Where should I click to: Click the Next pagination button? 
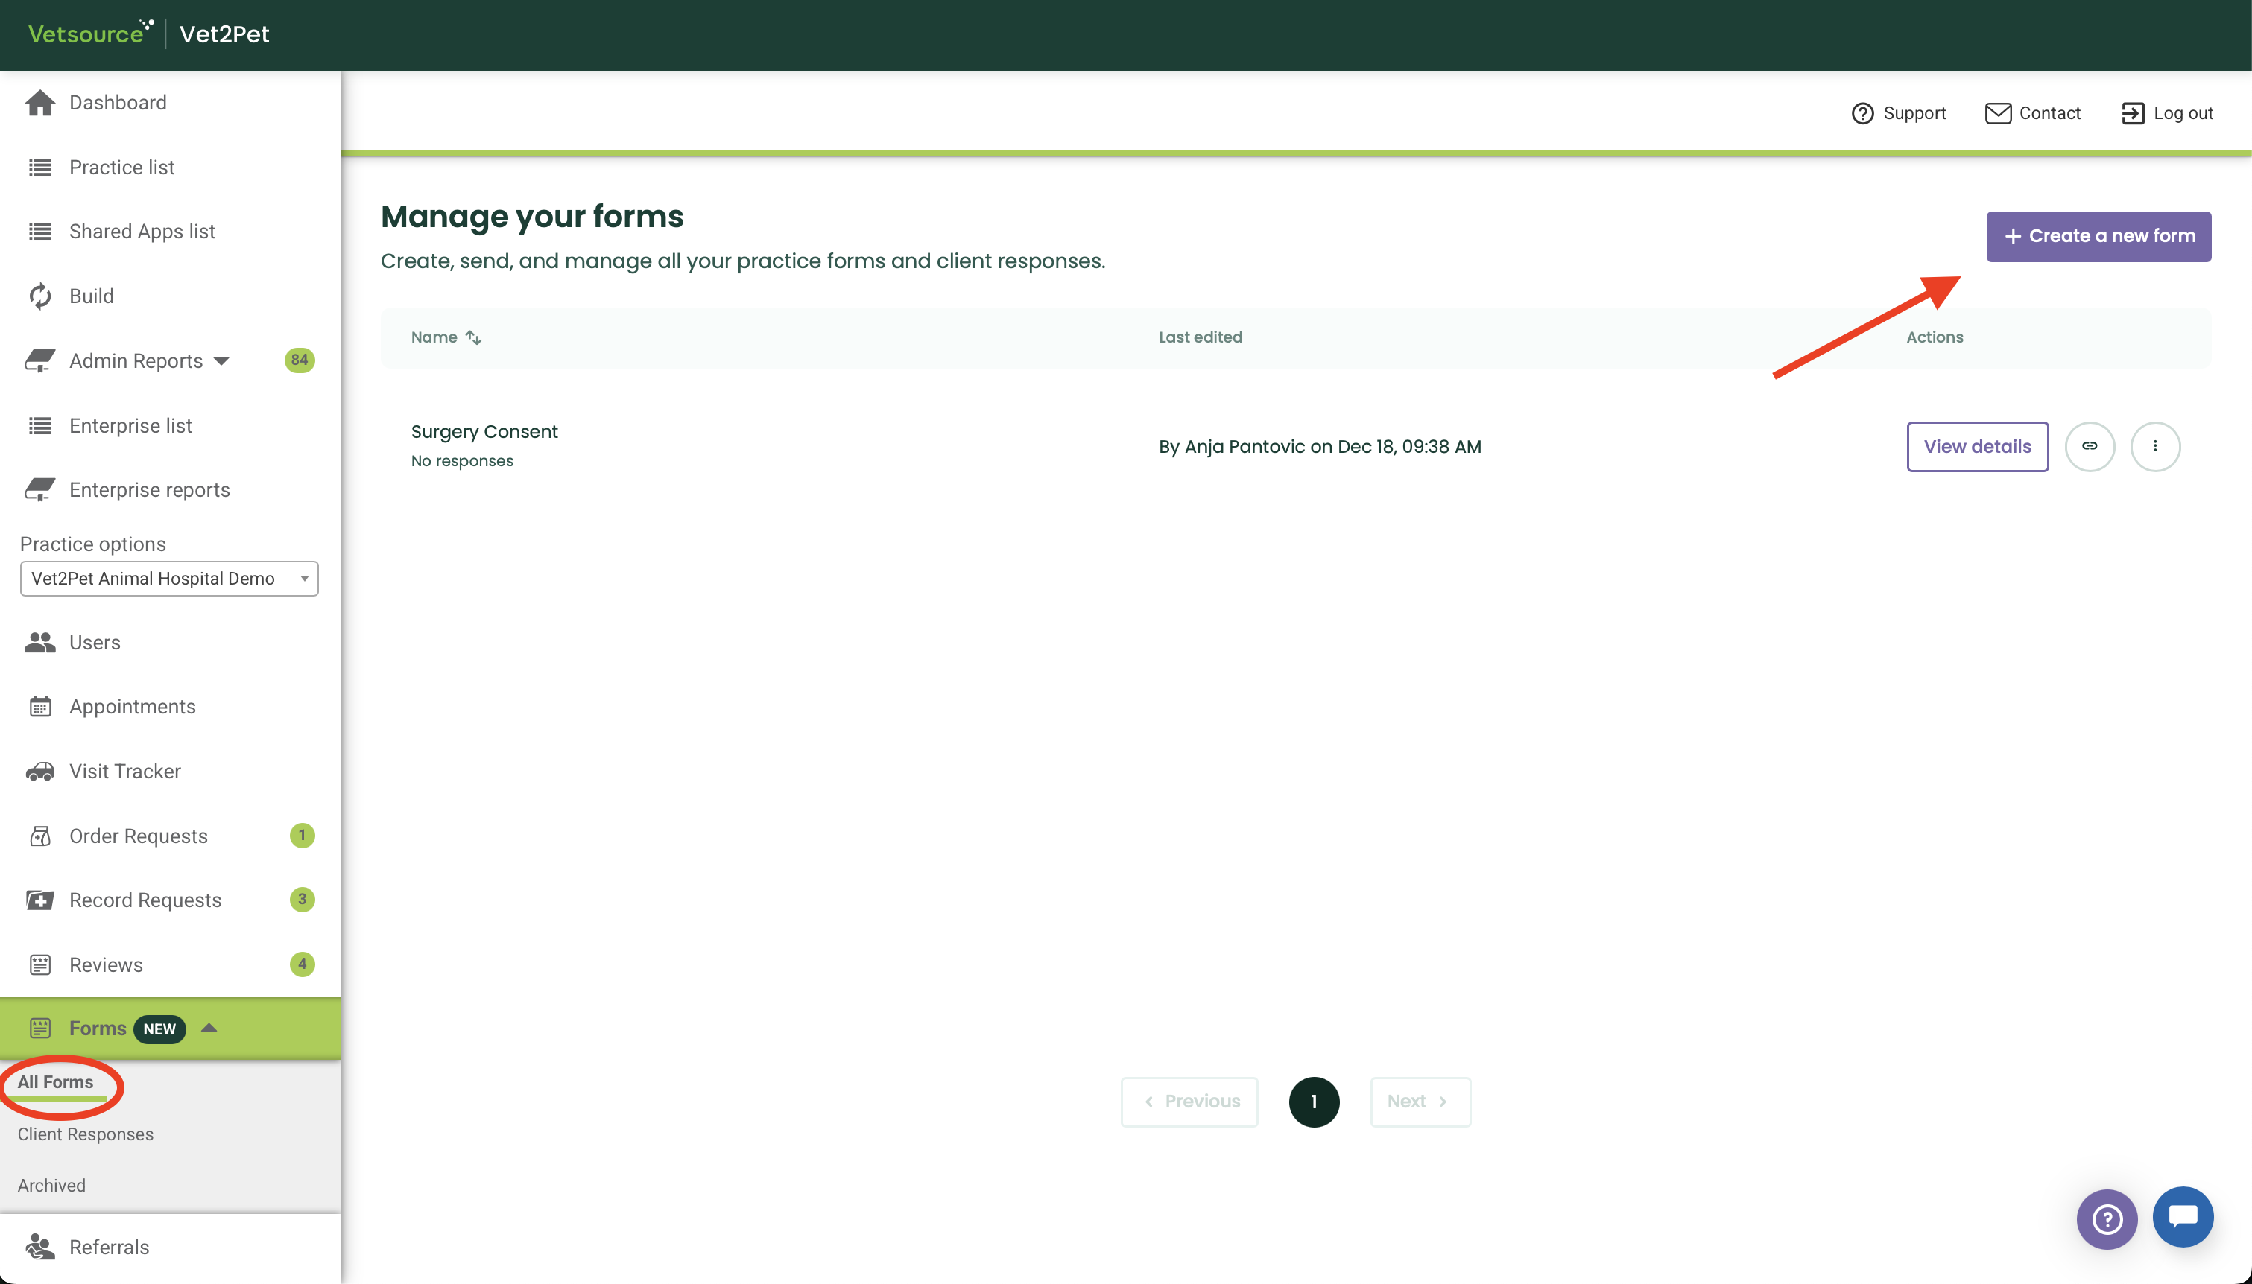(1420, 1102)
